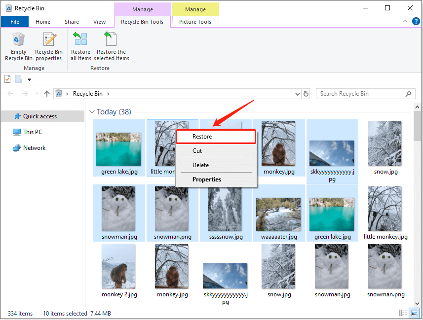Collapse the Today (38) group
This screenshot has height=320, width=423.
pos(92,111)
